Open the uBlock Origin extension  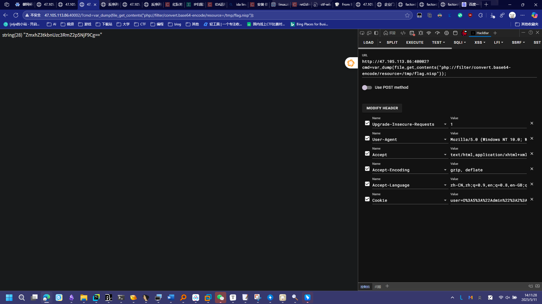tap(470, 15)
